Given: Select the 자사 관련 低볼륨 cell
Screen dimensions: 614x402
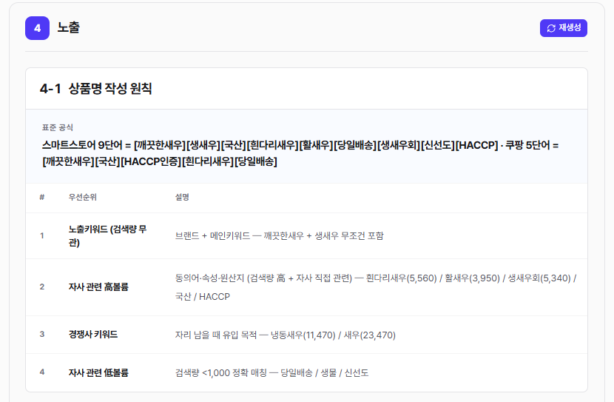Looking at the screenshot, I should (98, 372).
